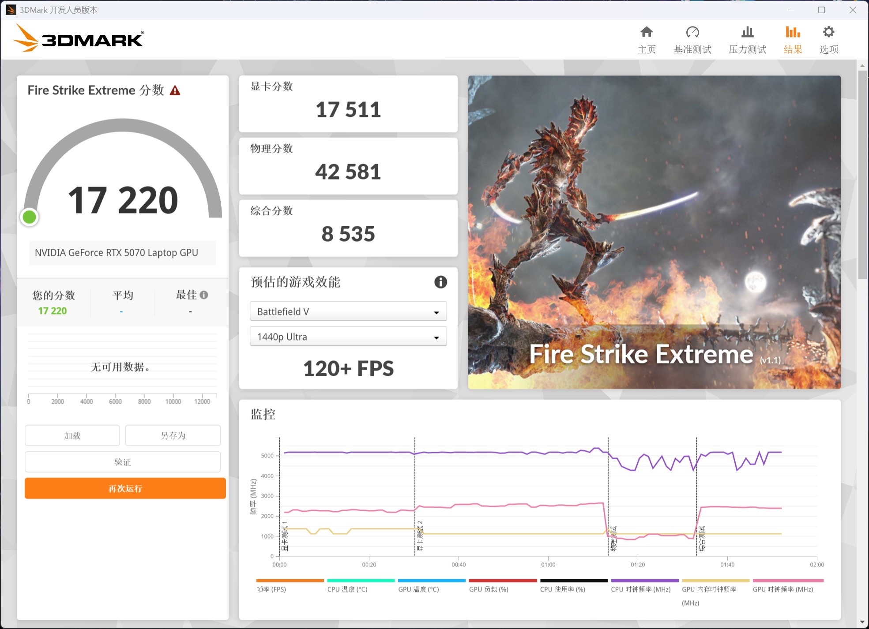Click the 3DMark app icon in title bar
Image resolution: width=869 pixels, height=629 pixels.
tap(11, 10)
